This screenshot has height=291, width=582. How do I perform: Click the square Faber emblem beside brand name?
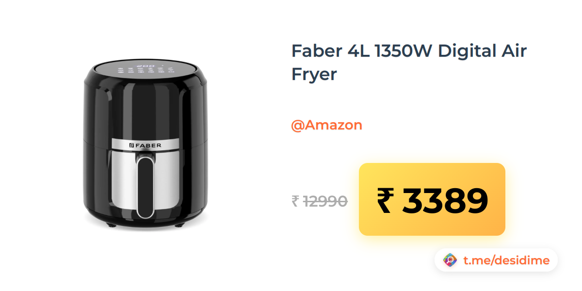[131, 145]
